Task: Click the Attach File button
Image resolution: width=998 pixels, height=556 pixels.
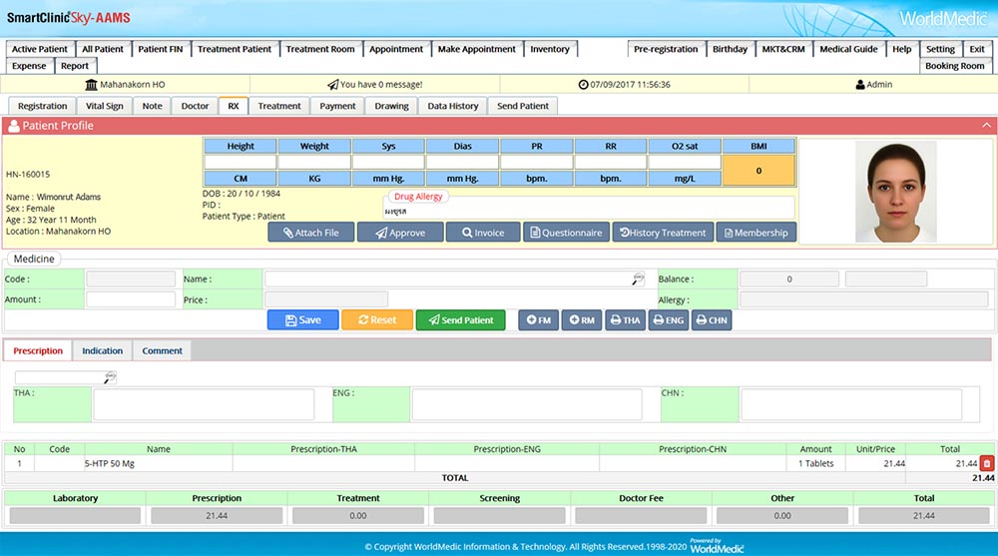Action: pyautogui.click(x=310, y=233)
